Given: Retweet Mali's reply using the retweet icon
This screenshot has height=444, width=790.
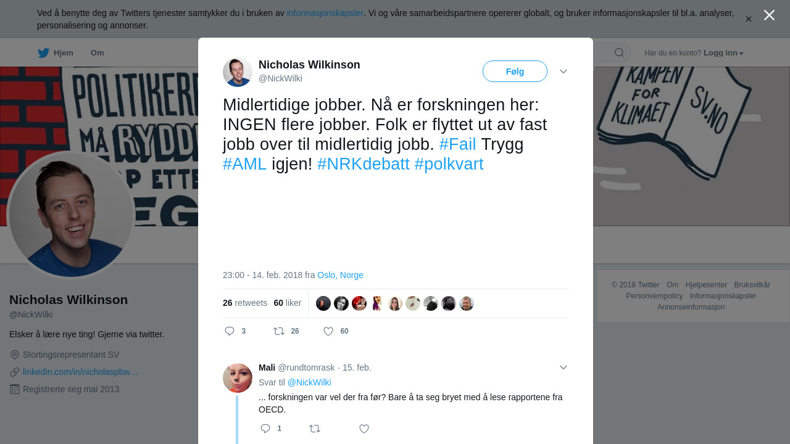Looking at the screenshot, I should point(315,429).
